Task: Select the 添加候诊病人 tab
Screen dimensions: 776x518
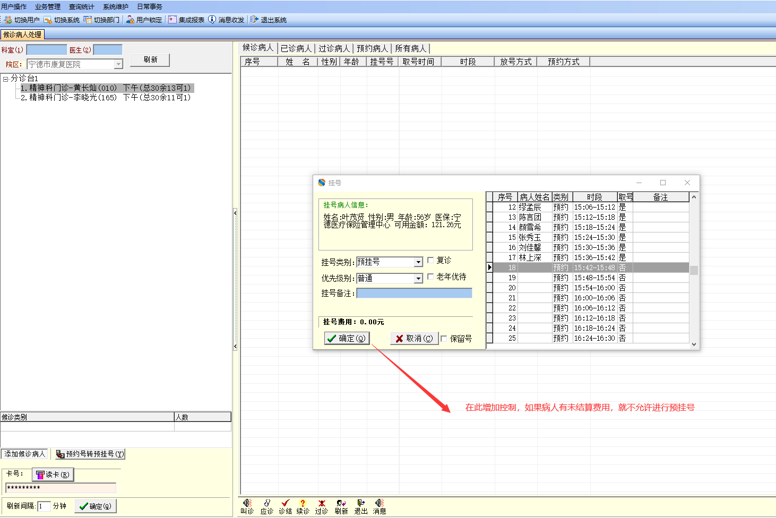Action: click(x=25, y=454)
